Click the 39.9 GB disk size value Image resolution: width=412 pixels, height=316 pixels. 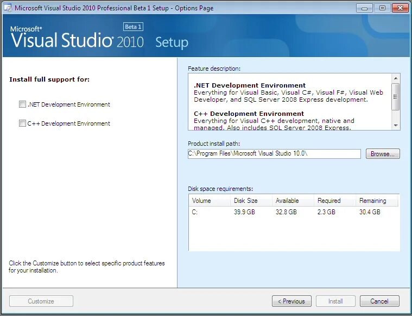pyautogui.click(x=244, y=212)
